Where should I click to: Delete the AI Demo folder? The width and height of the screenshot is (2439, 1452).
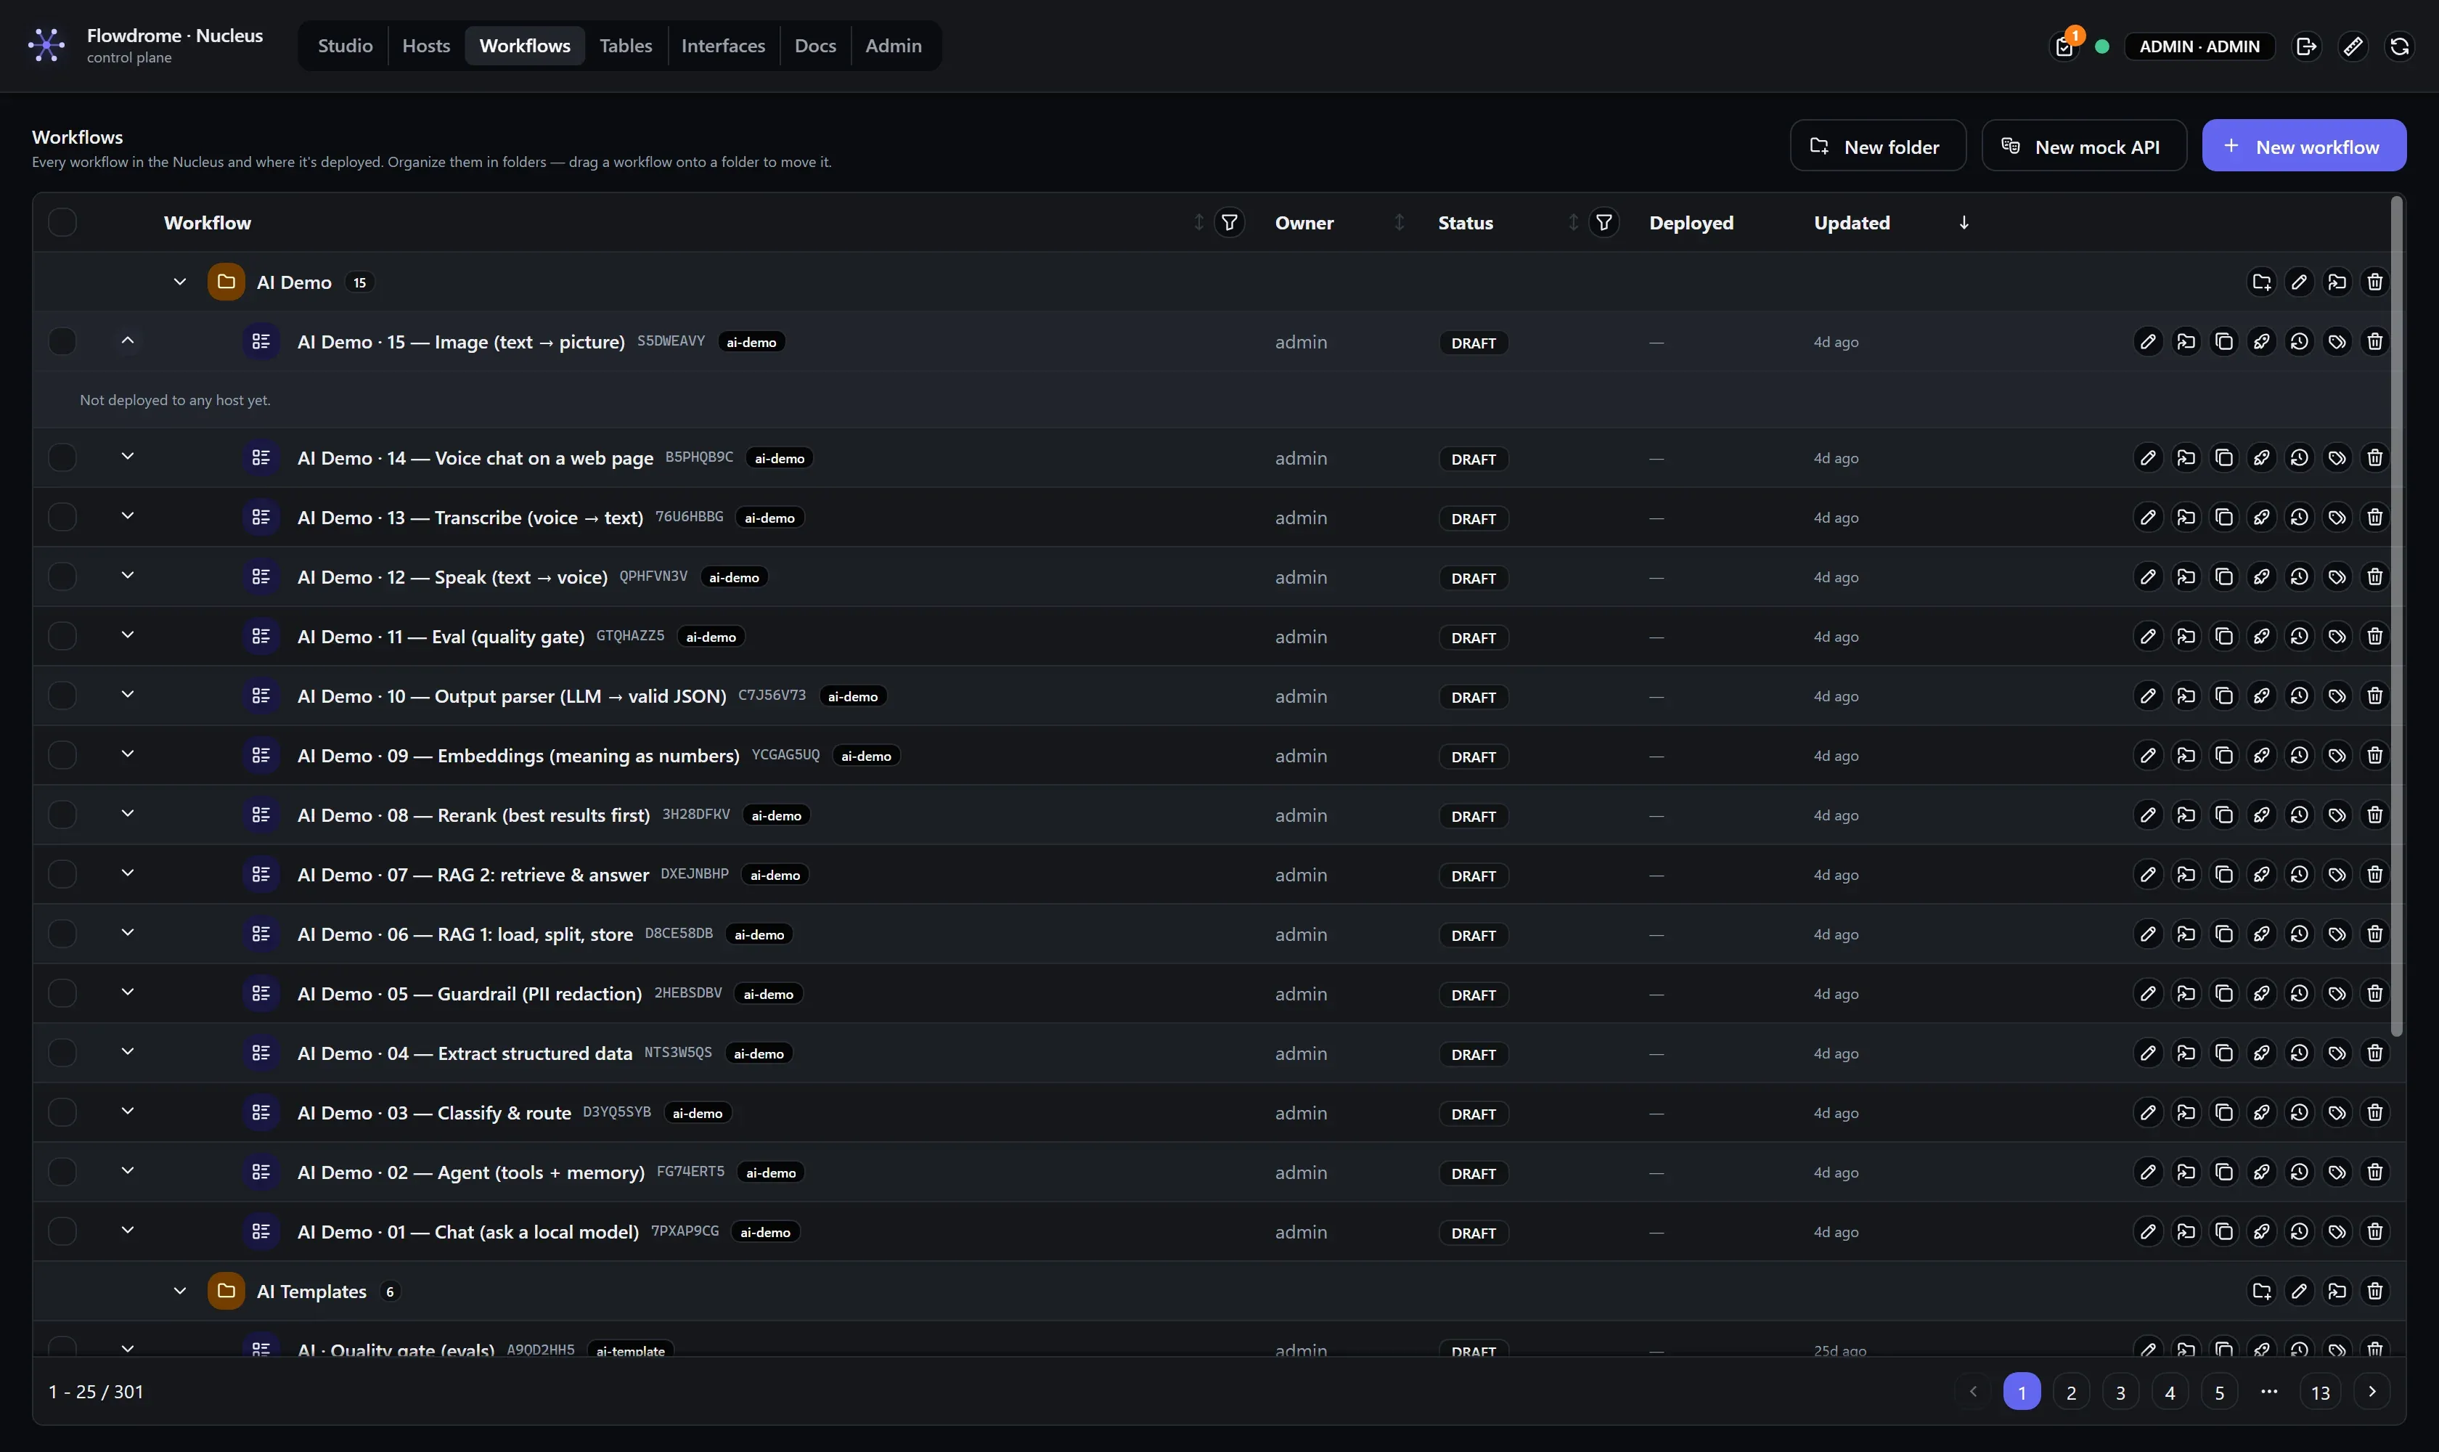click(x=2374, y=282)
